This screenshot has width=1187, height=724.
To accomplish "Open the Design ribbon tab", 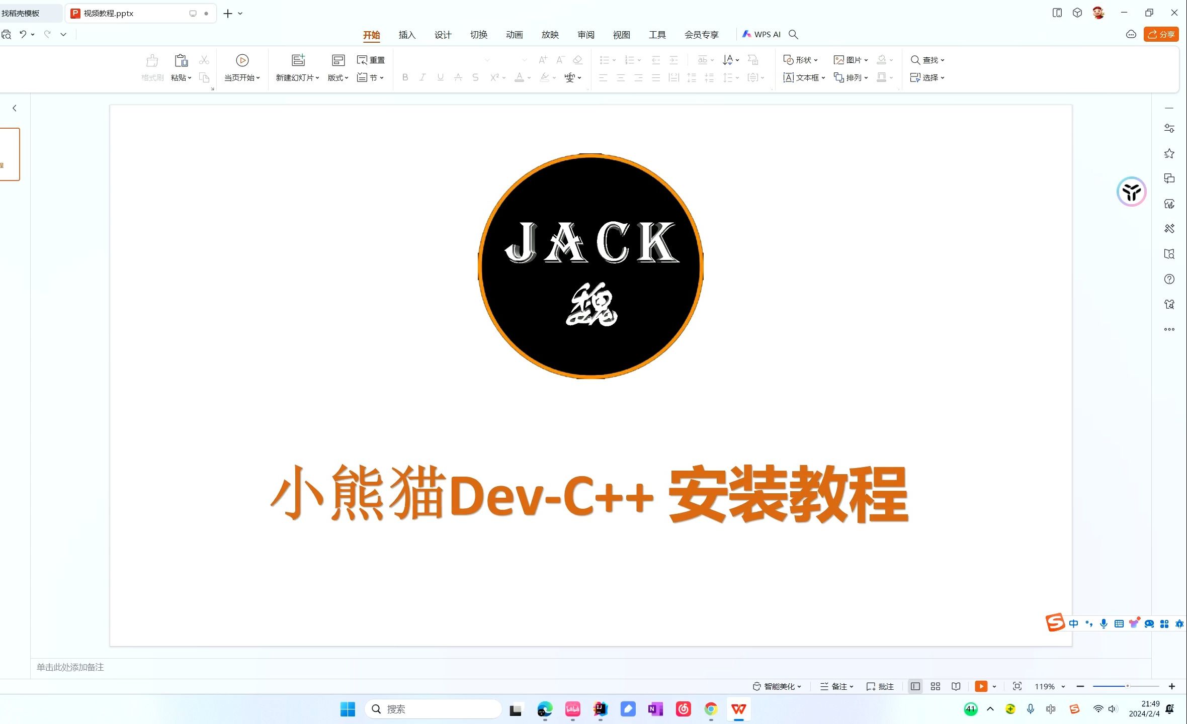I will click(442, 34).
